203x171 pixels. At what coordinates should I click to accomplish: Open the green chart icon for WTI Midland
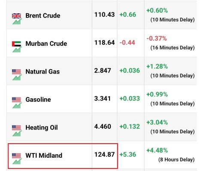pyautogui.click(x=17, y=161)
